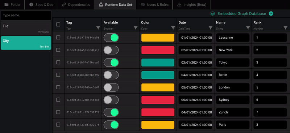Click the Berlin name field
This screenshot has width=290, height=133.
click(233, 75)
